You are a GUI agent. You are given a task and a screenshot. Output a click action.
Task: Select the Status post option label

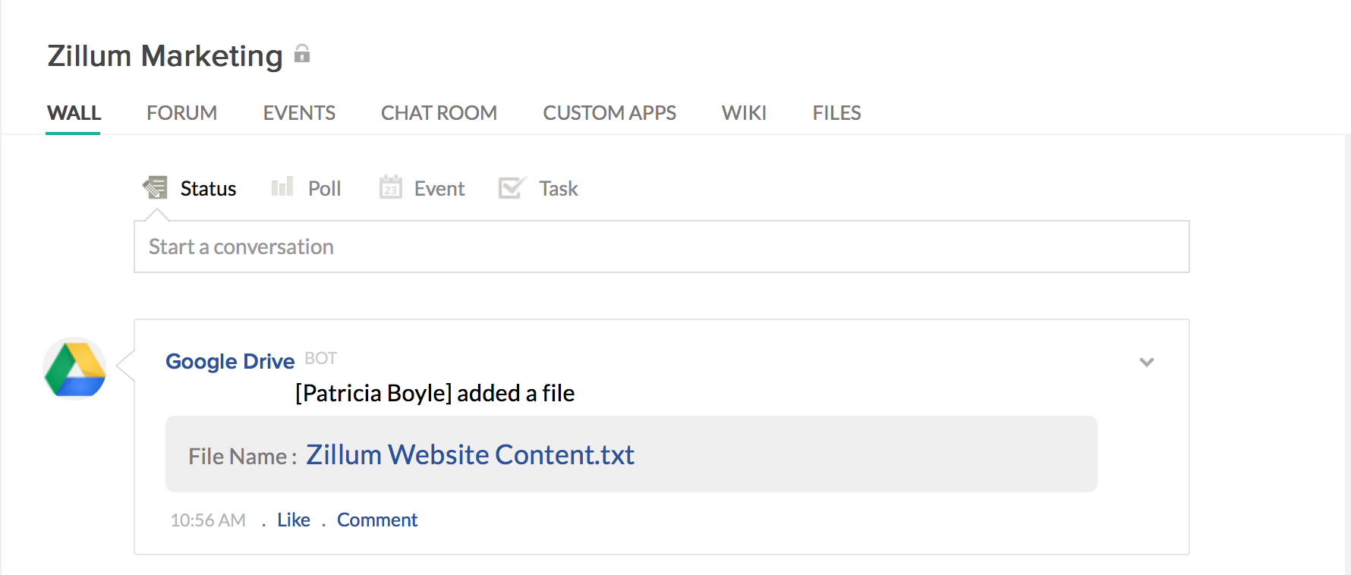pos(208,188)
